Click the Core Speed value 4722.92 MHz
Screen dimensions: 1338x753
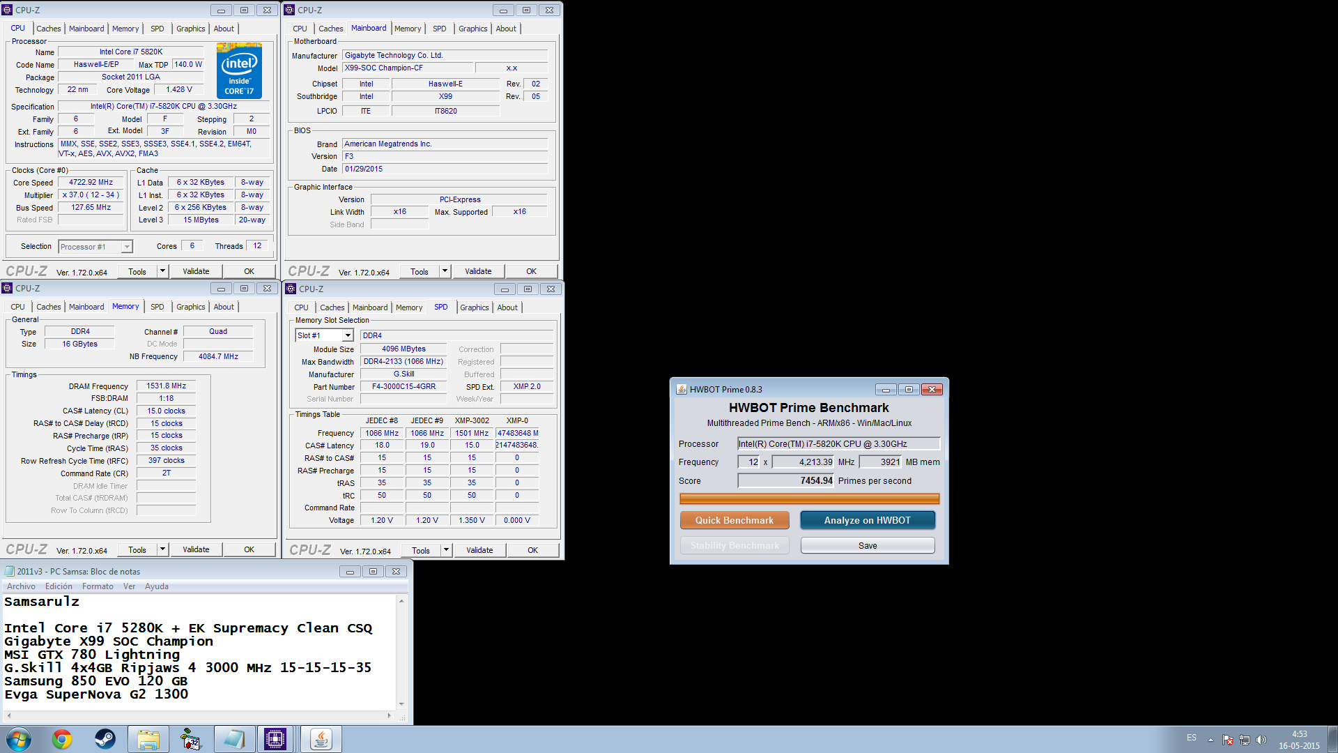(x=91, y=183)
